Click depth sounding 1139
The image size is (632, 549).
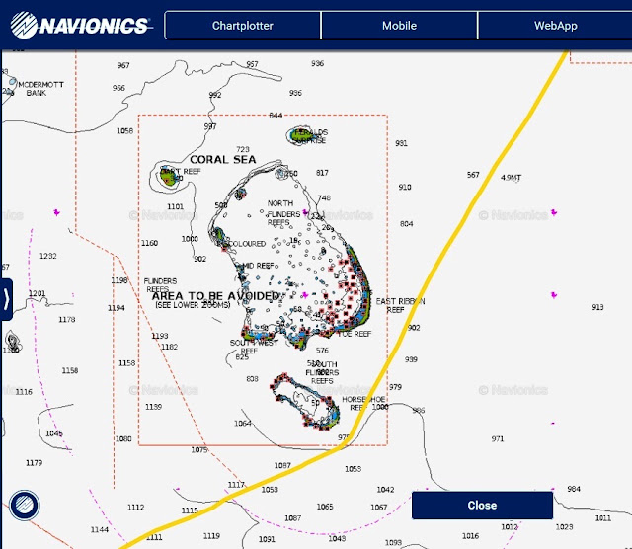(153, 407)
